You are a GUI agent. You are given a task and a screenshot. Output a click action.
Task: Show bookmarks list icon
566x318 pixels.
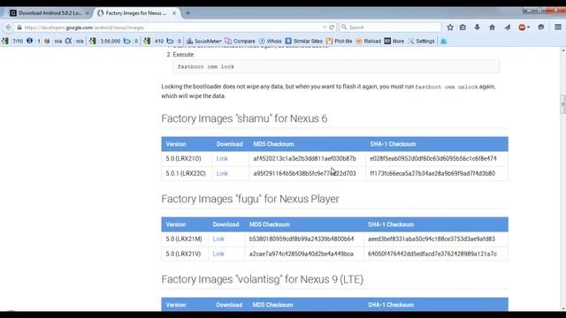(x=463, y=27)
